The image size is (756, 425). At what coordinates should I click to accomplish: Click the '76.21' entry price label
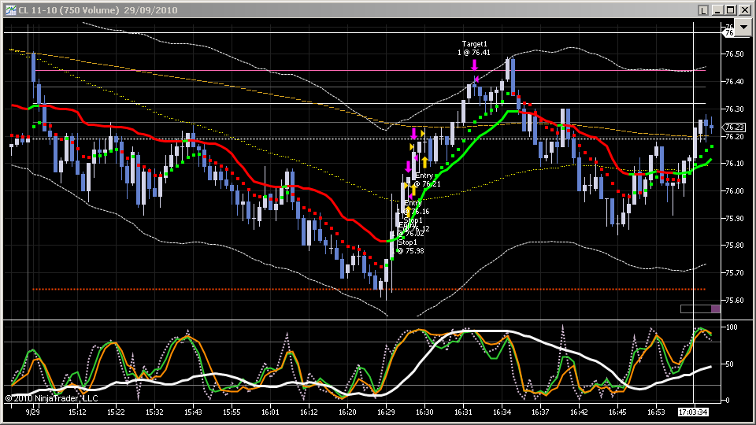pos(431,184)
